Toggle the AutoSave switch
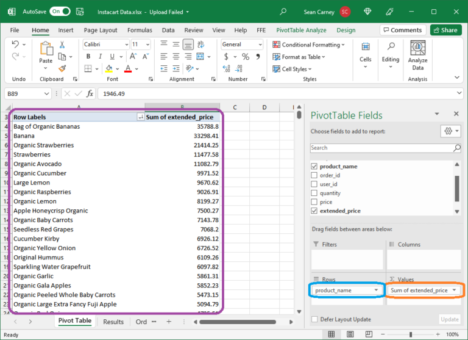This screenshot has width=468, height=340. pyautogui.click(x=60, y=12)
